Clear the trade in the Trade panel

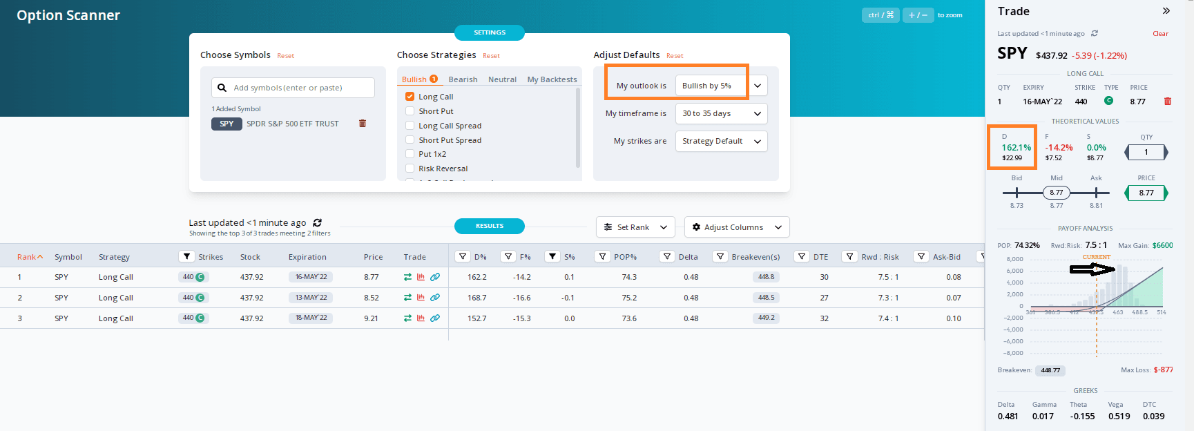pos(1160,34)
